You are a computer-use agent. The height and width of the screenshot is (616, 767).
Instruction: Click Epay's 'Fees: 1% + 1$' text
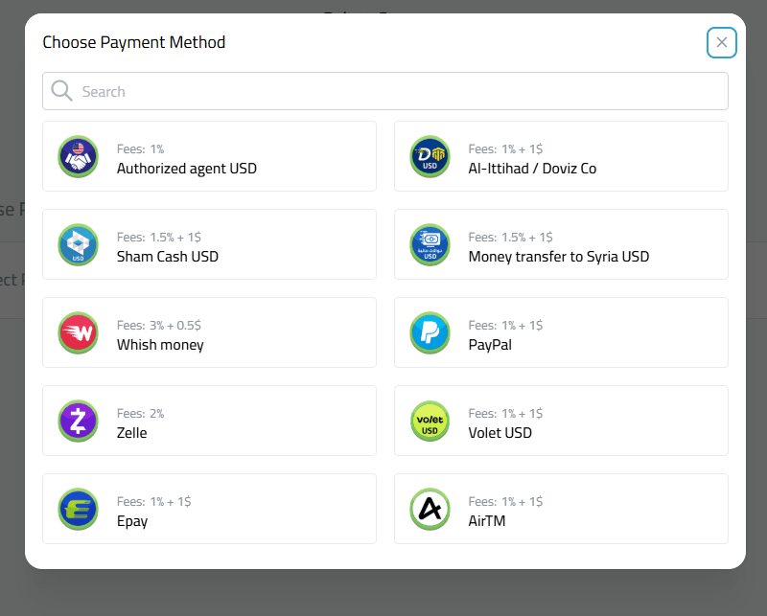154,502
